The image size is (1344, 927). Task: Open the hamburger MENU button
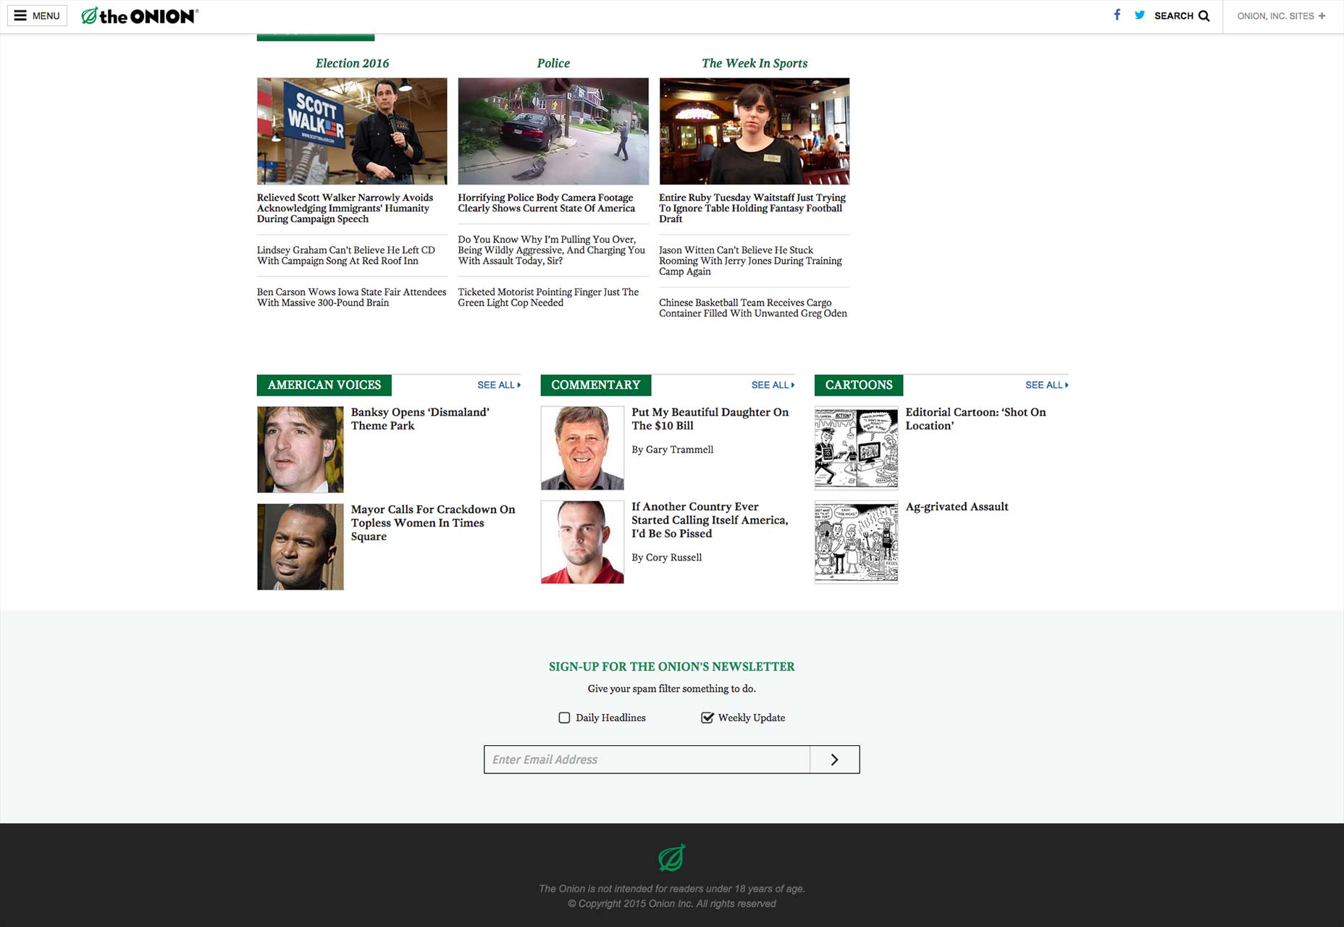pos(37,16)
